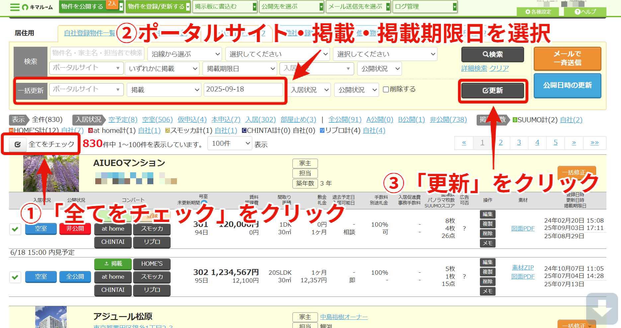Image resolution: width=621 pixels, height=328 pixels.
Task: Click メモ for the first room row
Action: pos(488,243)
